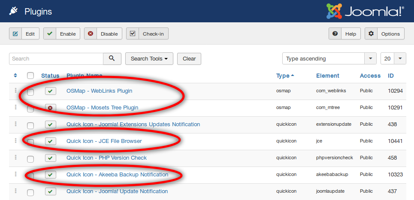Click the extensionupdate element cell

click(x=334, y=124)
